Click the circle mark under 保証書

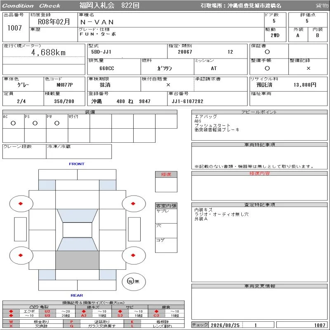pyautogui.click(x=267, y=52)
